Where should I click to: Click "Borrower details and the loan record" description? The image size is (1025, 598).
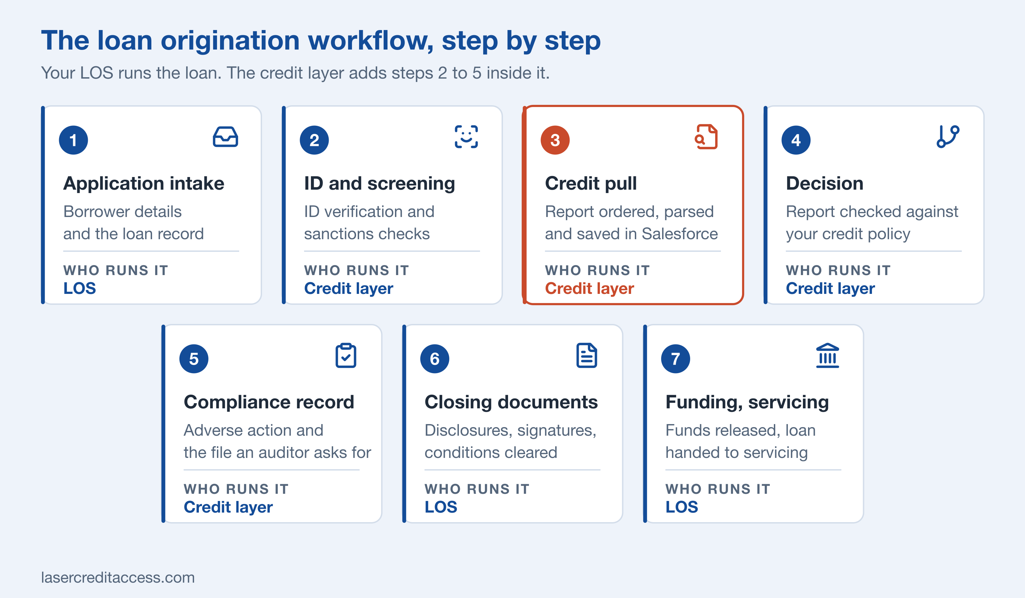click(133, 222)
